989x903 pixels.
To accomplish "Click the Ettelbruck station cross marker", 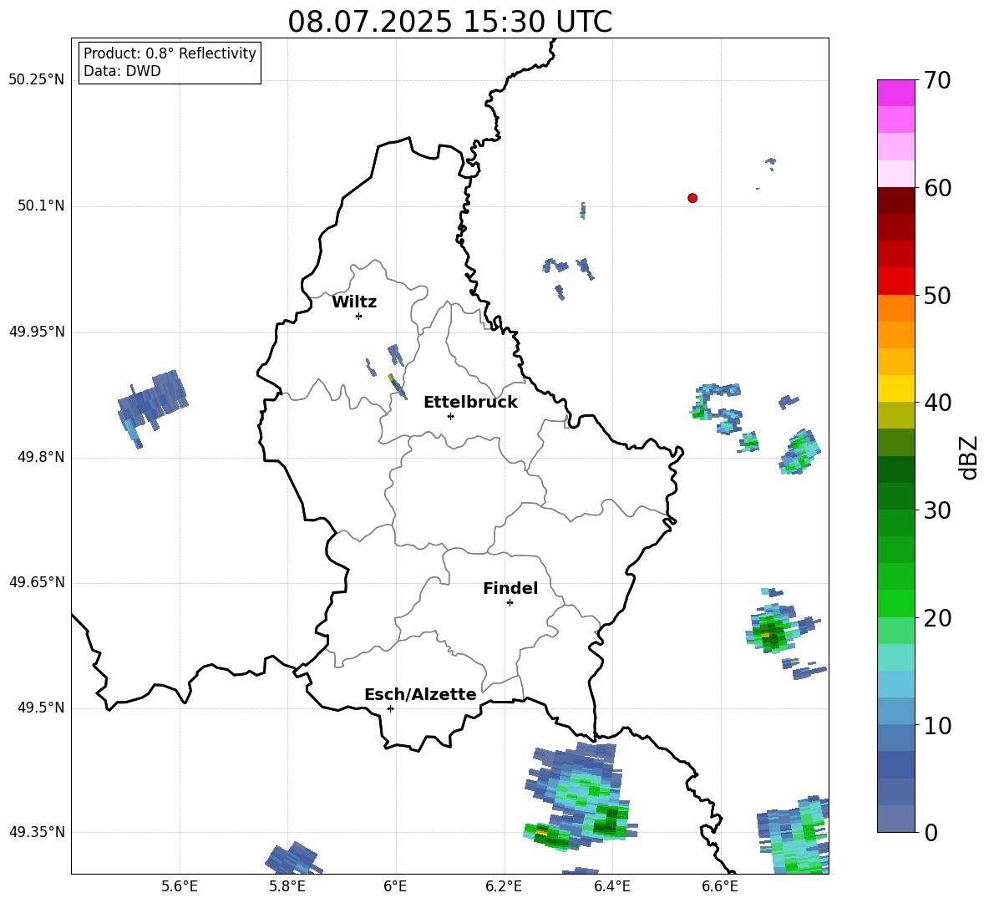I will tap(450, 416).
